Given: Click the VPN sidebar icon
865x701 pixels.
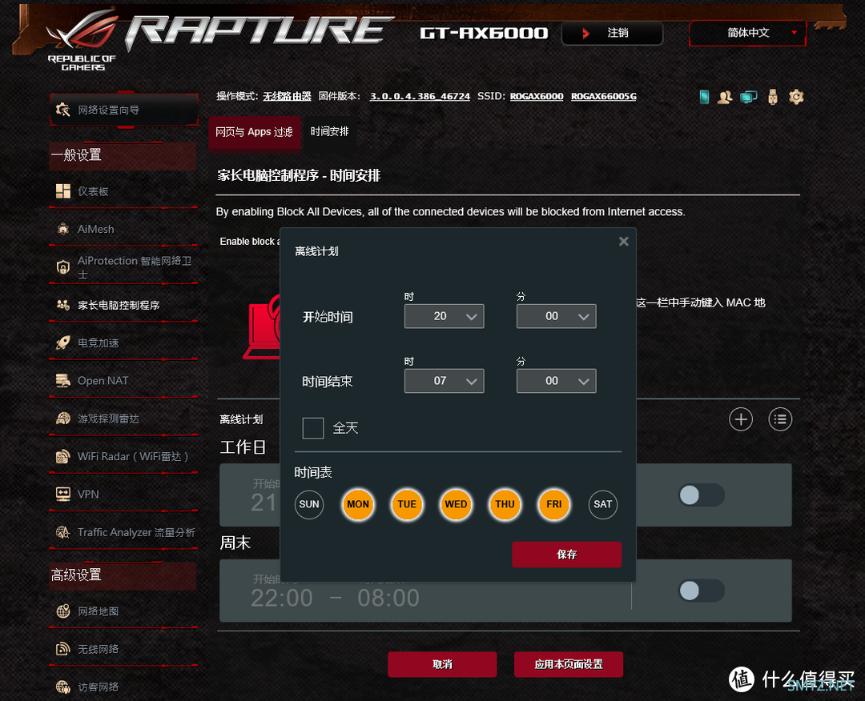Looking at the screenshot, I should pyautogui.click(x=63, y=494).
